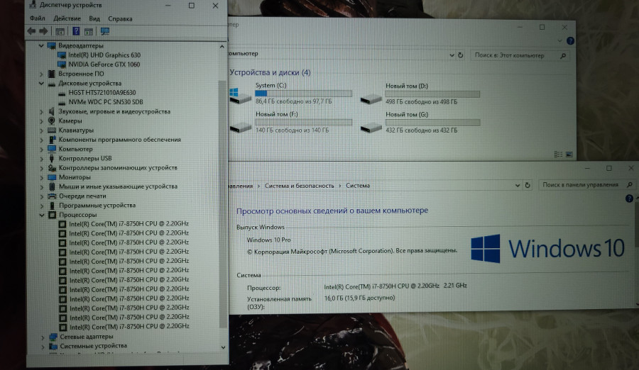
Task: Click the Контроллеры USB plug icon
Action: click(x=52, y=158)
